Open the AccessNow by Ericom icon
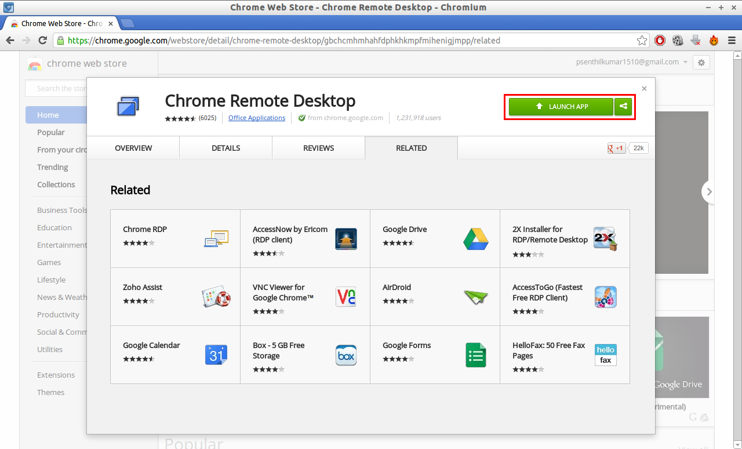The height and width of the screenshot is (449, 742). click(346, 239)
